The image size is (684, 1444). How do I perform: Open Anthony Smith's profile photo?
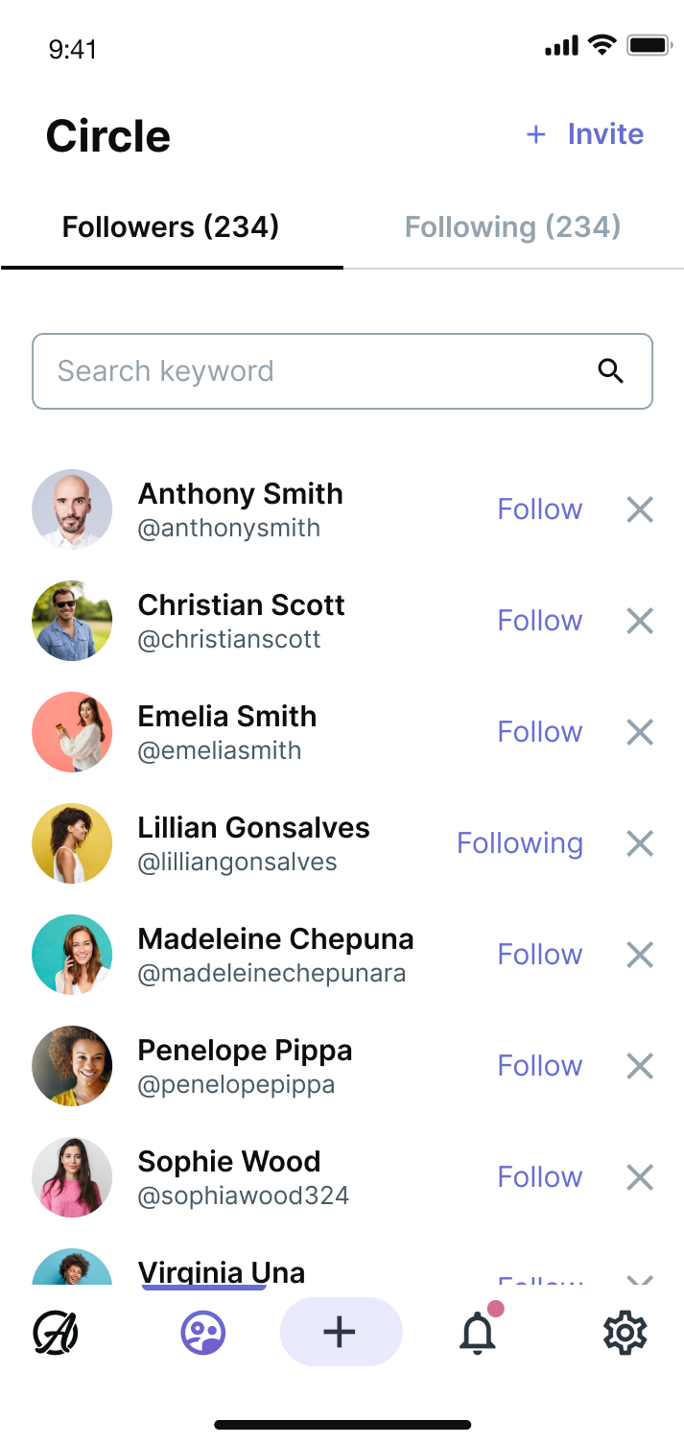tap(72, 509)
